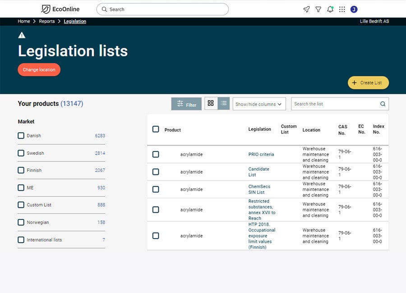Image resolution: width=406 pixels, height=293 pixels.
Task: Select all rows via header checkbox
Action: (x=156, y=129)
